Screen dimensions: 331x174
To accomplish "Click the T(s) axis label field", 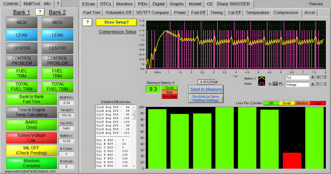I will pos(297,78).
